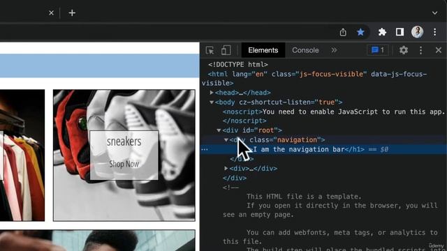Image resolution: width=447 pixels, height=251 pixels.
Task: Select the 'I am the navigation bar' h1 line
Action: click(323, 149)
